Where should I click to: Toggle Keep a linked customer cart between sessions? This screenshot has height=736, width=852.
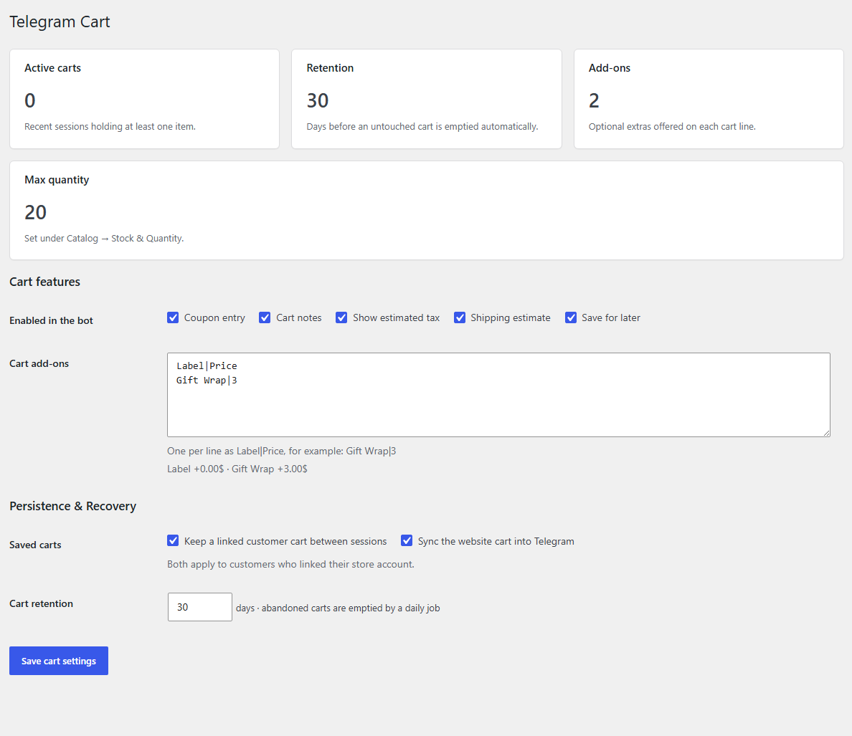click(x=173, y=540)
